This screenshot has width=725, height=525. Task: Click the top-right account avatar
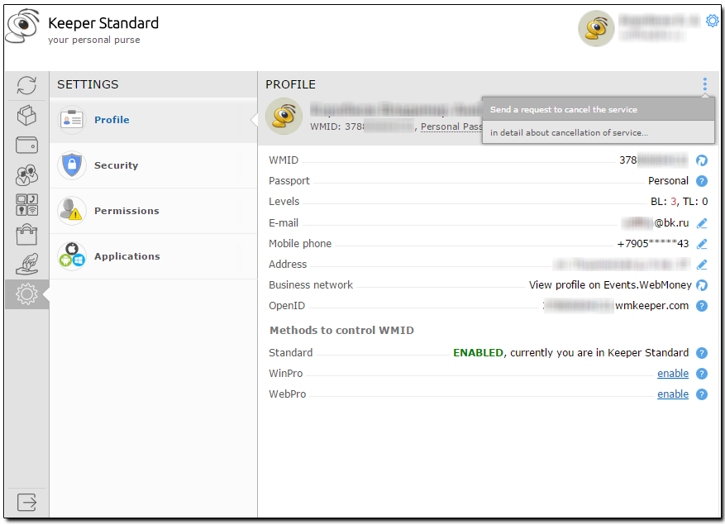tap(596, 29)
